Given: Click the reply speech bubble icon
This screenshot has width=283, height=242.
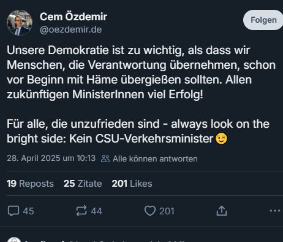Looking at the screenshot, I should [x=13, y=211].
